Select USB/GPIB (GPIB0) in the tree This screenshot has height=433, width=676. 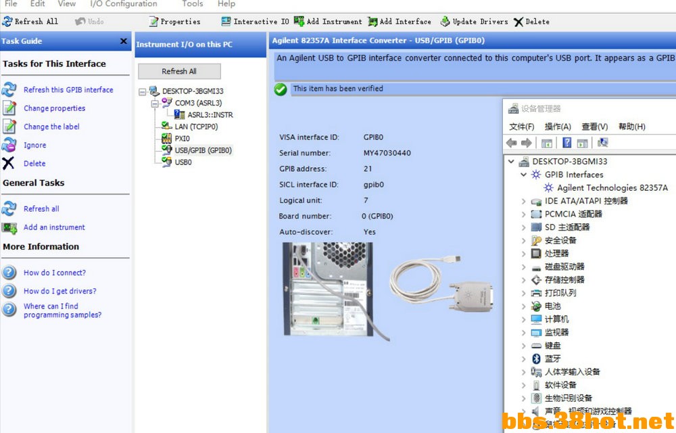point(203,150)
